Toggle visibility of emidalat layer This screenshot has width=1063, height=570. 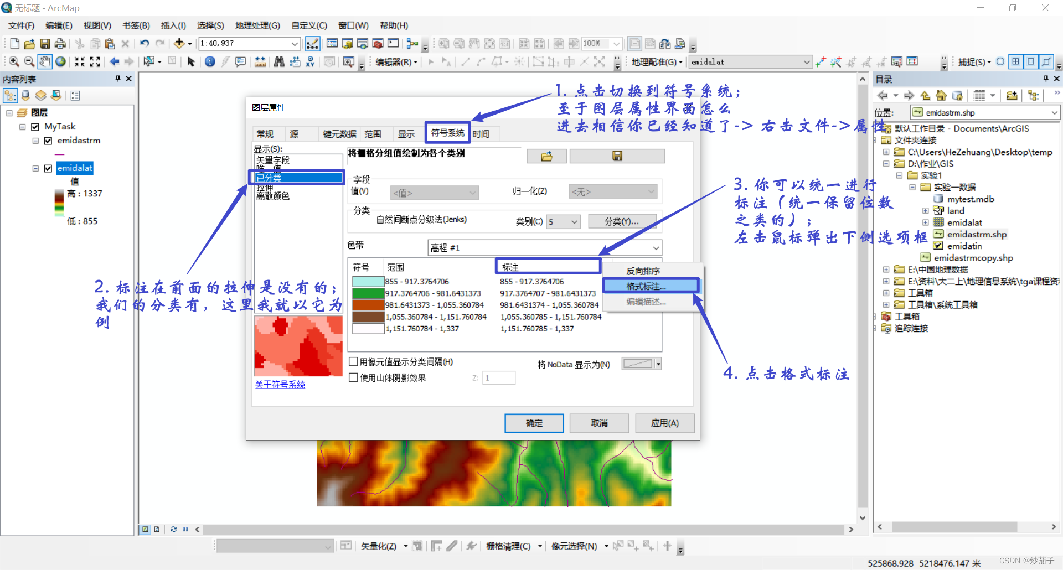[48, 168]
